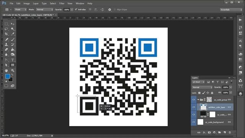245x138 pixels.
Task: Open the Layers Fill dropdown arrow
Action: point(231,93)
